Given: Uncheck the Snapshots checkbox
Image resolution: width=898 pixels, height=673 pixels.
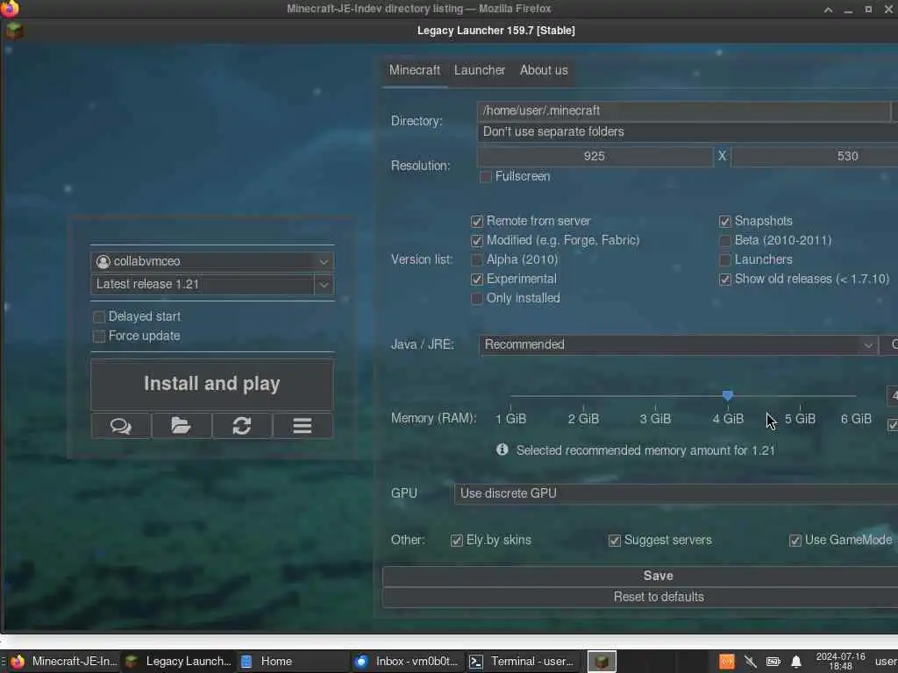Looking at the screenshot, I should (x=725, y=222).
